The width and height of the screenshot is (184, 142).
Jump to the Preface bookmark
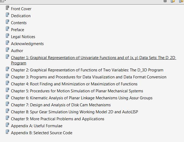point(17,30)
